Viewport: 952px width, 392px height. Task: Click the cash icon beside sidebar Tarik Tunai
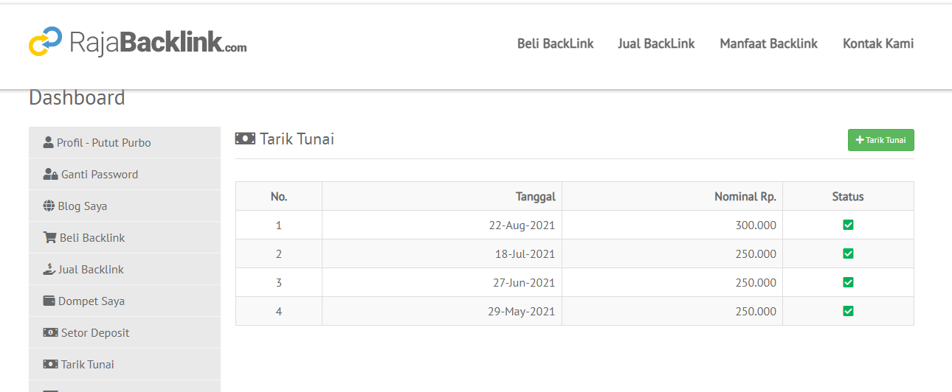pos(50,364)
